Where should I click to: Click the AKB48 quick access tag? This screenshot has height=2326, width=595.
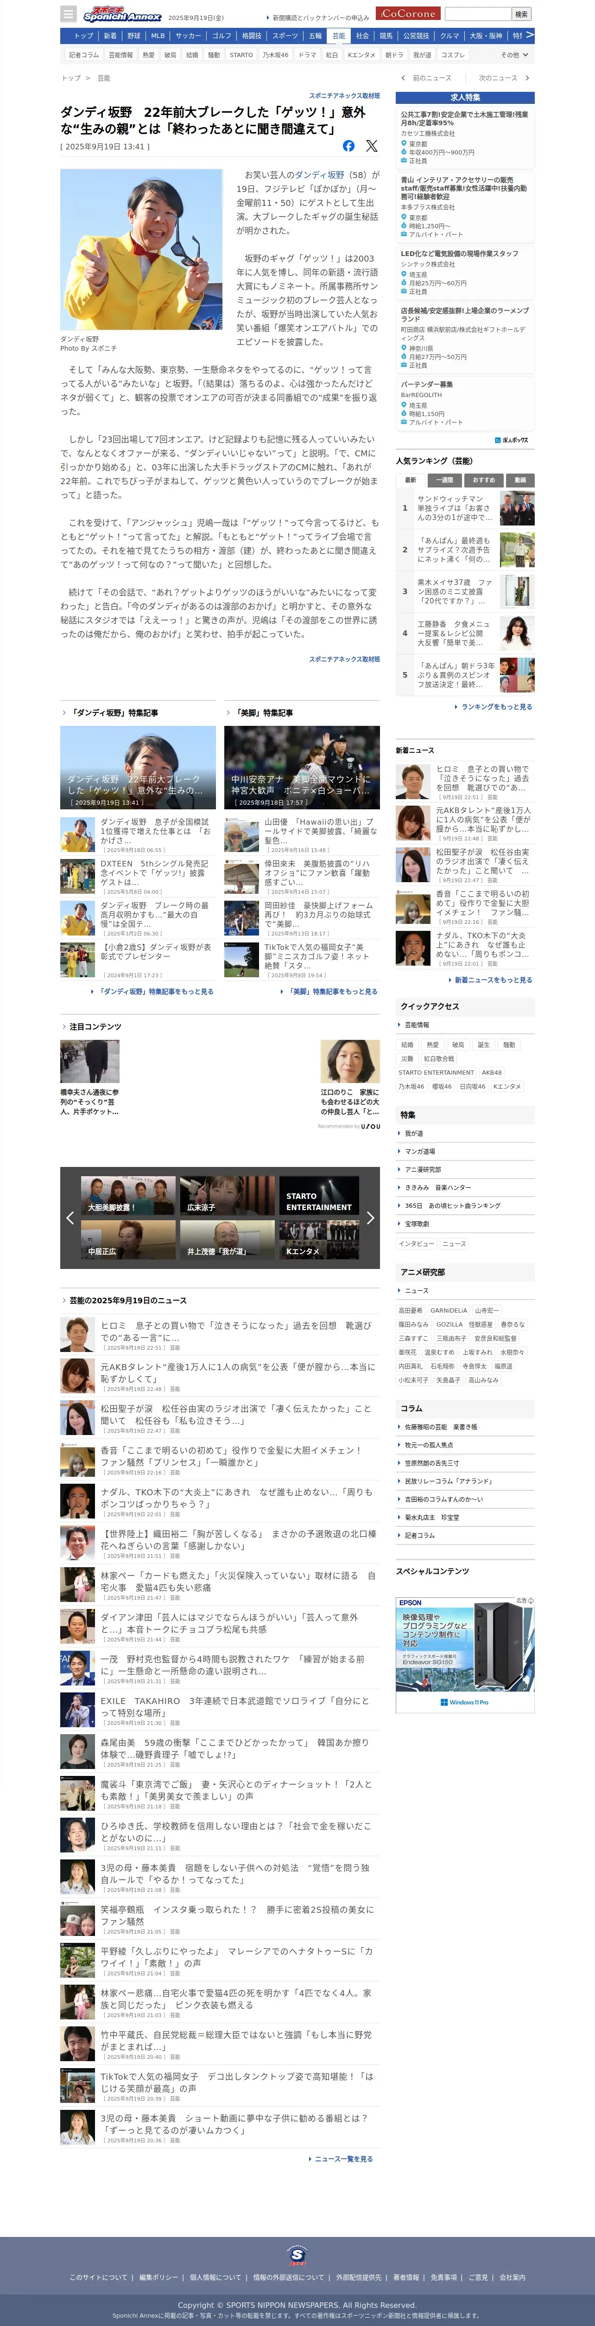point(491,1073)
